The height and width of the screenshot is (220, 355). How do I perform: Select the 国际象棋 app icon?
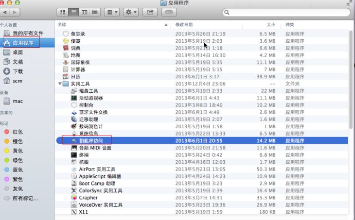[x=66, y=62]
